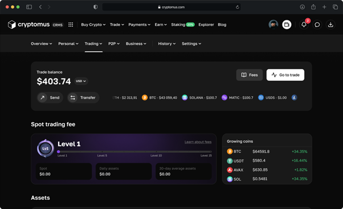The image size is (343, 209).
Task: Click the Safari share icon
Action: tap(313, 7)
